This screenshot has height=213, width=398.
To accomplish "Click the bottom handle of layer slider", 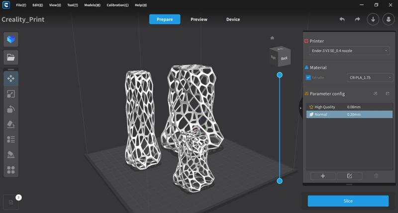I will click(280, 181).
